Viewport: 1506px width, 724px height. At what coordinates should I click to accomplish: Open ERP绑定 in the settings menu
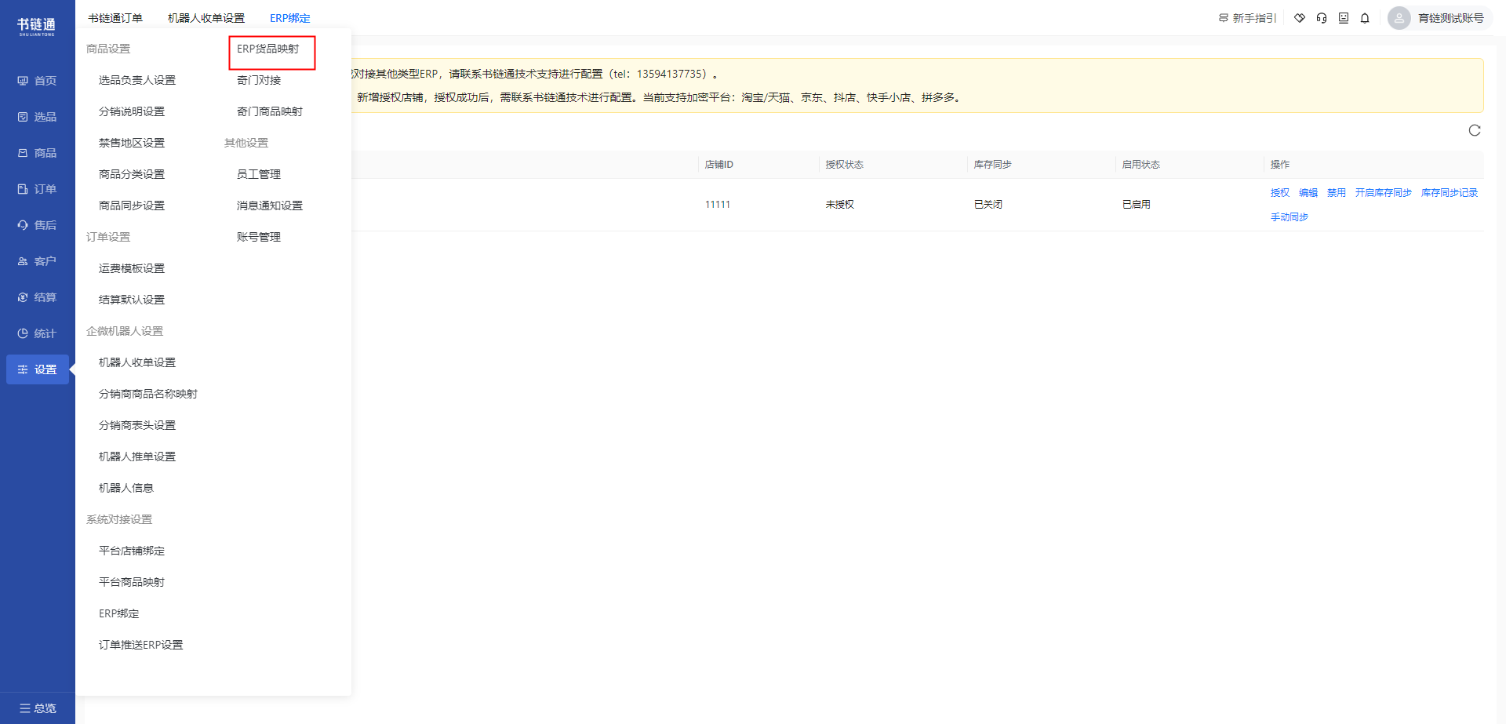[x=119, y=613]
